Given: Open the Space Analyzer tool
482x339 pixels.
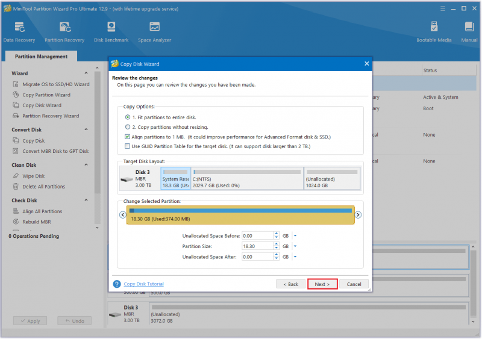Looking at the screenshot, I should tap(154, 32).
